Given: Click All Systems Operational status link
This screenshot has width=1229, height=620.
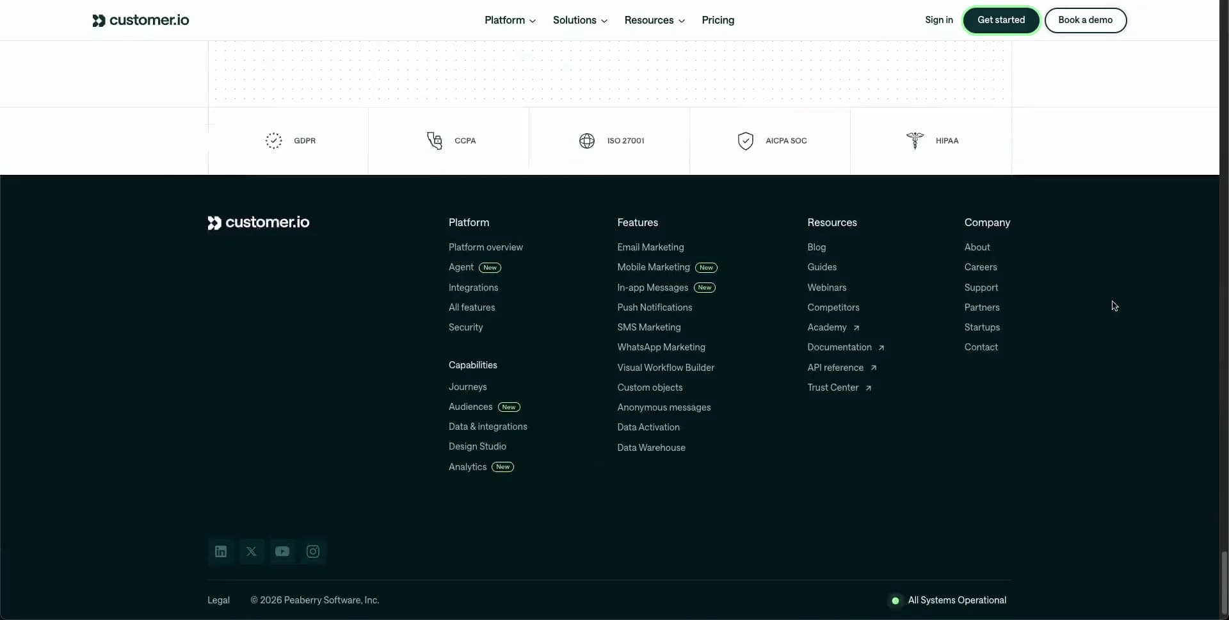Looking at the screenshot, I should click(x=957, y=601).
